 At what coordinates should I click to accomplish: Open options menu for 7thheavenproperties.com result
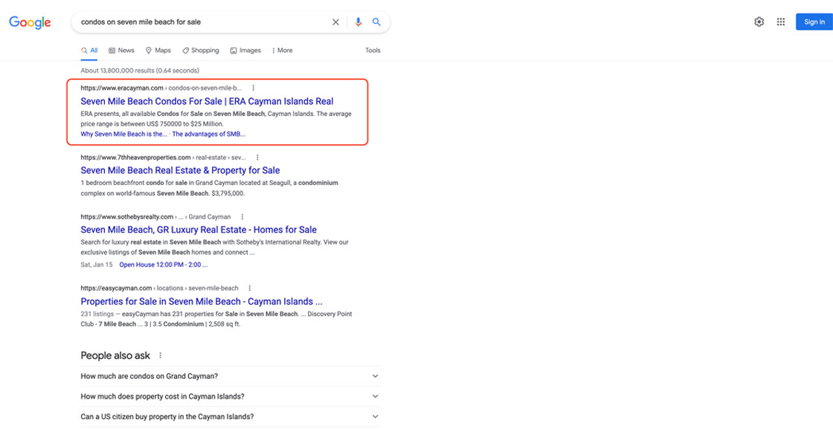tap(257, 158)
